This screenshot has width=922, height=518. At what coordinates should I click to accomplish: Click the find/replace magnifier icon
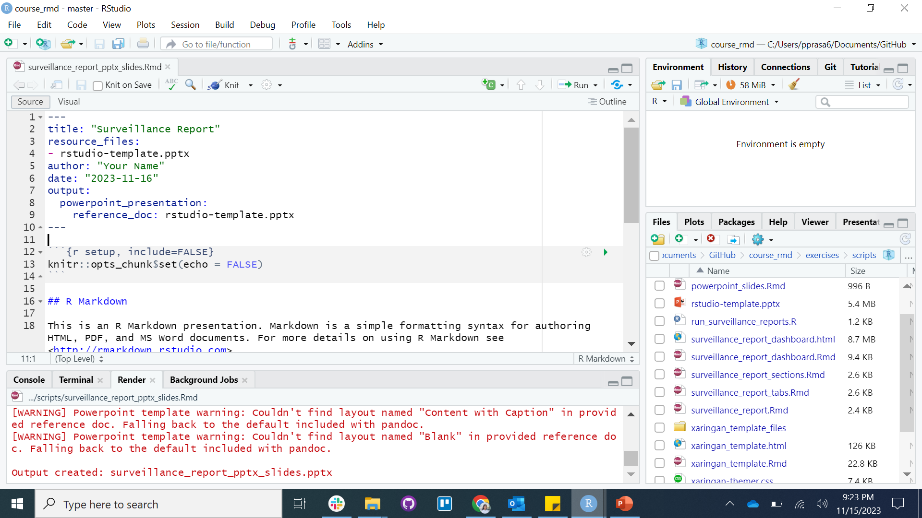[x=191, y=85]
